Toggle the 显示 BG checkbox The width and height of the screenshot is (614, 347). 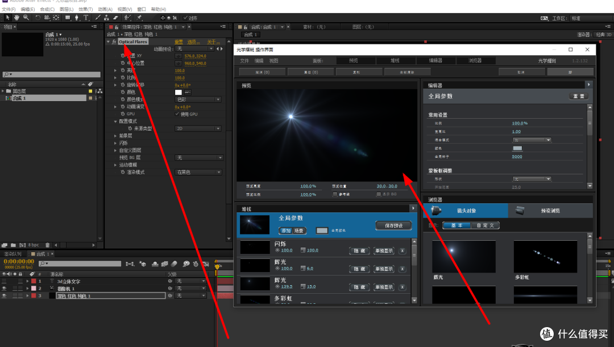(x=379, y=194)
